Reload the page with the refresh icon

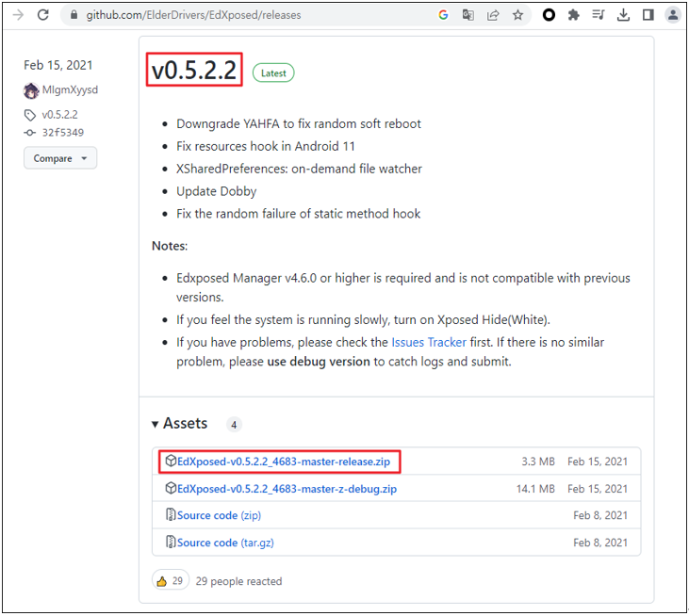pyautogui.click(x=42, y=15)
